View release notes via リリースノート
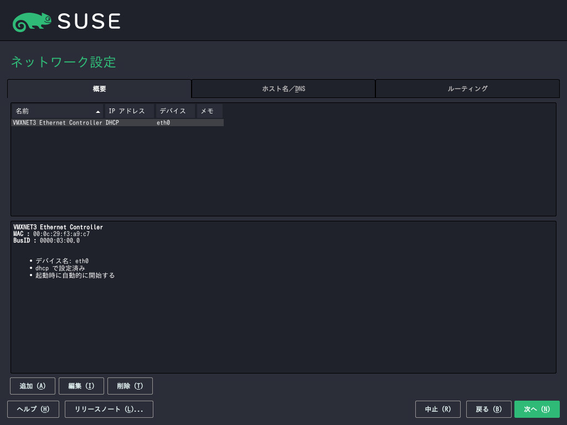The width and height of the screenshot is (567, 425). coord(109,409)
